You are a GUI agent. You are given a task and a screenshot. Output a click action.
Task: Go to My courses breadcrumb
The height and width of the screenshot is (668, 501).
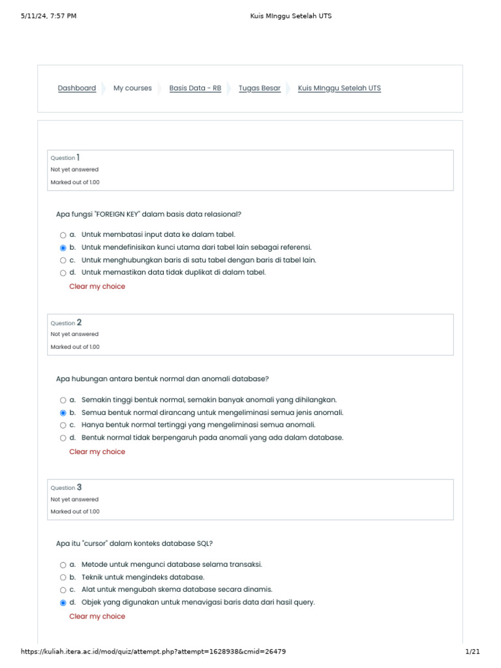(x=132, y=88)
